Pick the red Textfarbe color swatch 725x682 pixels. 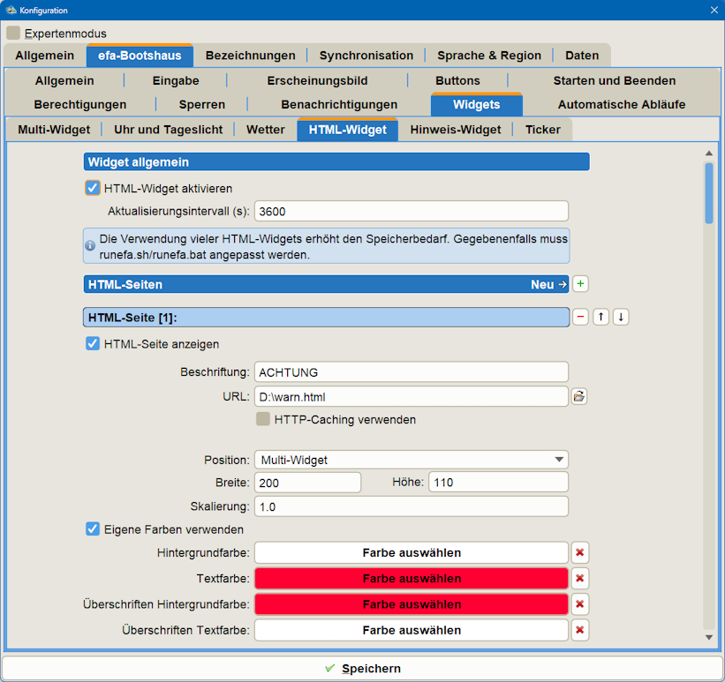(x=411, y=579)
